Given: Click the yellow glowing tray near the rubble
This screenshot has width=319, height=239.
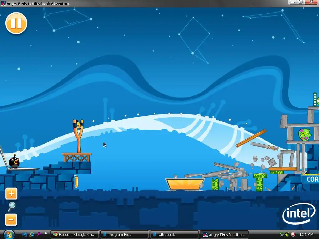Looking at the screenshot, I should (185, 184).
